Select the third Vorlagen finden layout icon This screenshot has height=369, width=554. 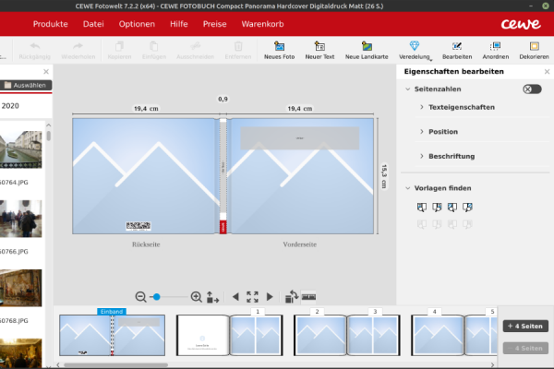[x=452, y=208]
